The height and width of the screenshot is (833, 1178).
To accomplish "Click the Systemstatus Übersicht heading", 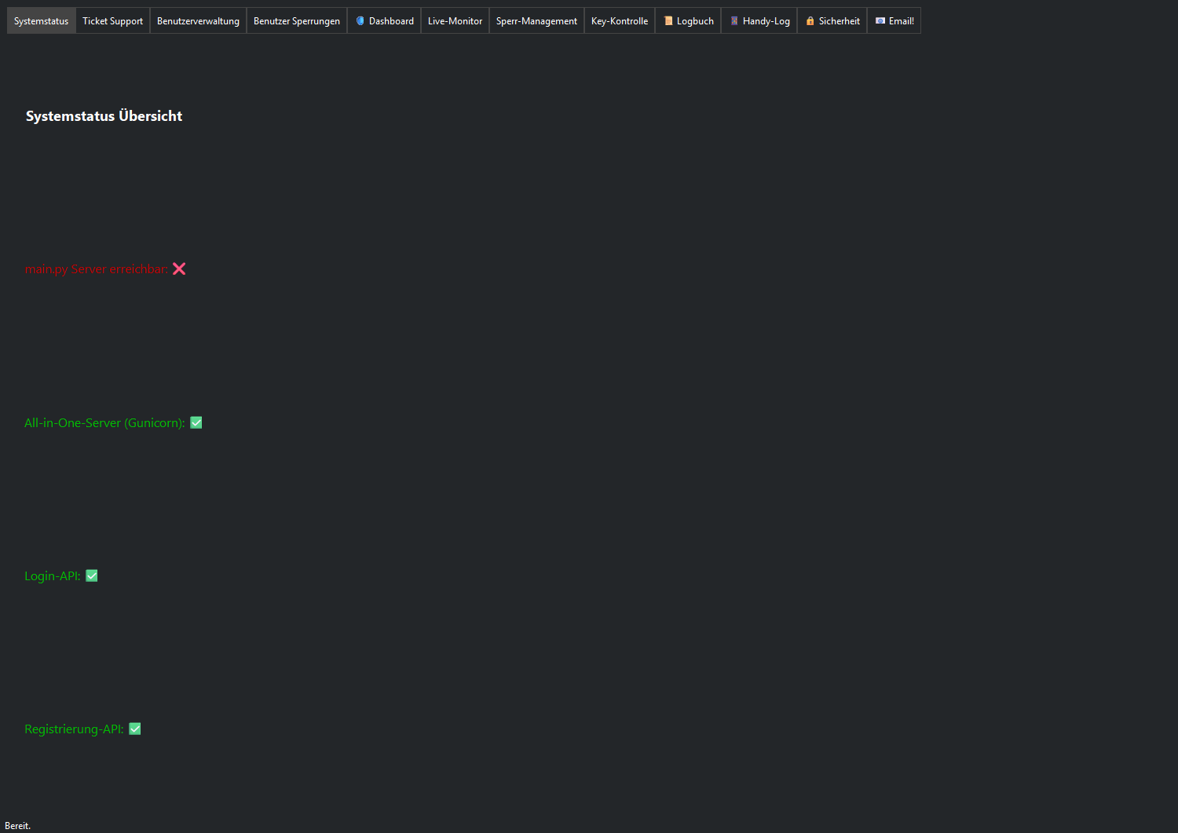I will [x=103, y=115].
